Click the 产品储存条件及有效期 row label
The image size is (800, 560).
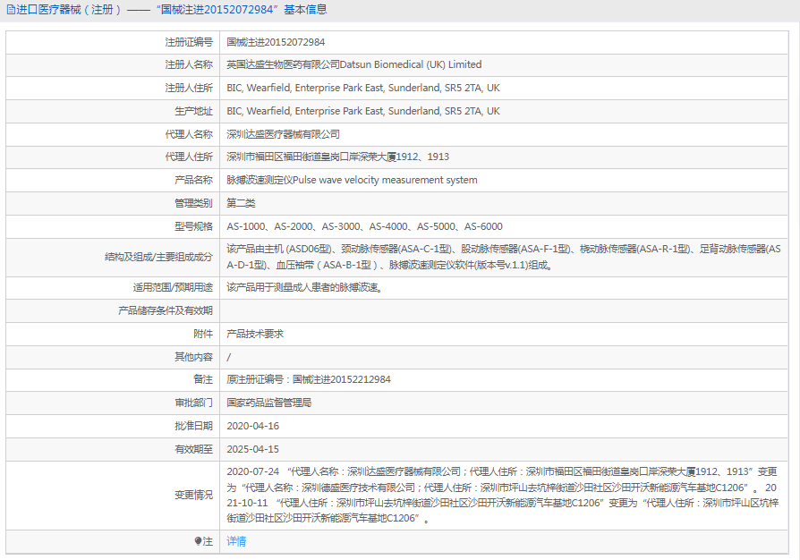[x=166, y=310]
